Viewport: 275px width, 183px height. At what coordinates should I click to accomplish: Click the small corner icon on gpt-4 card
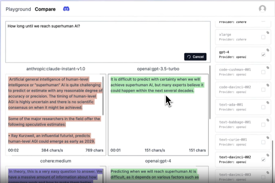click(267, 50)
